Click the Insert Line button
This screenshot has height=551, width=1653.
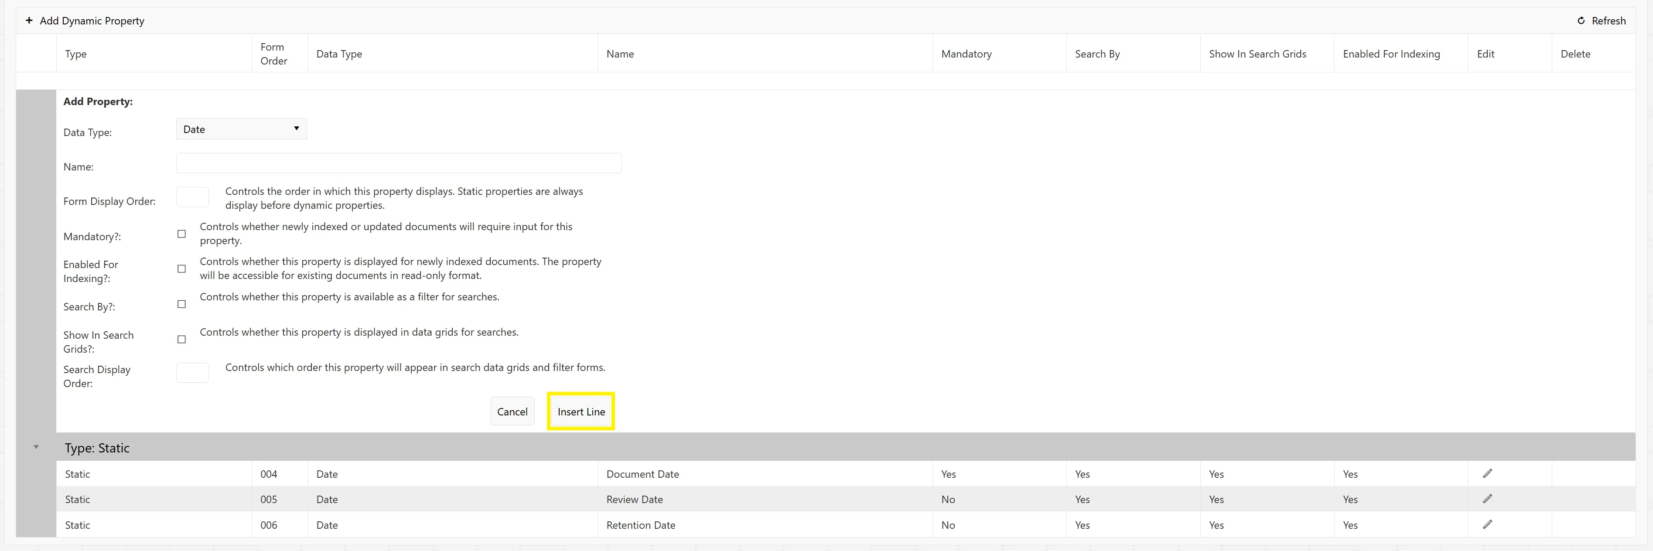point(581,411)
